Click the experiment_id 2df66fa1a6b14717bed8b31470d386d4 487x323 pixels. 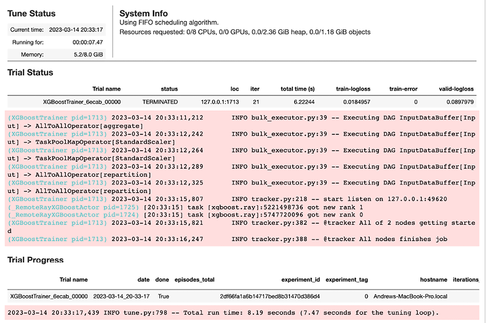tap(270, 297)
